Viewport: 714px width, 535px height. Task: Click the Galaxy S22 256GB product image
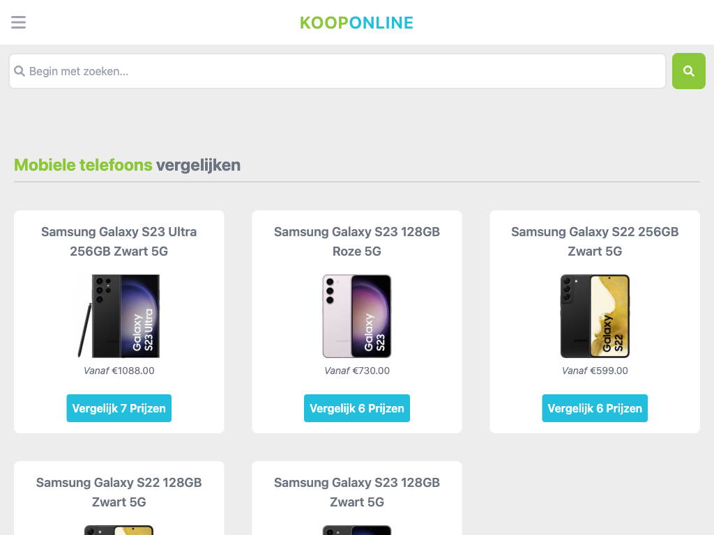[594, 316]
